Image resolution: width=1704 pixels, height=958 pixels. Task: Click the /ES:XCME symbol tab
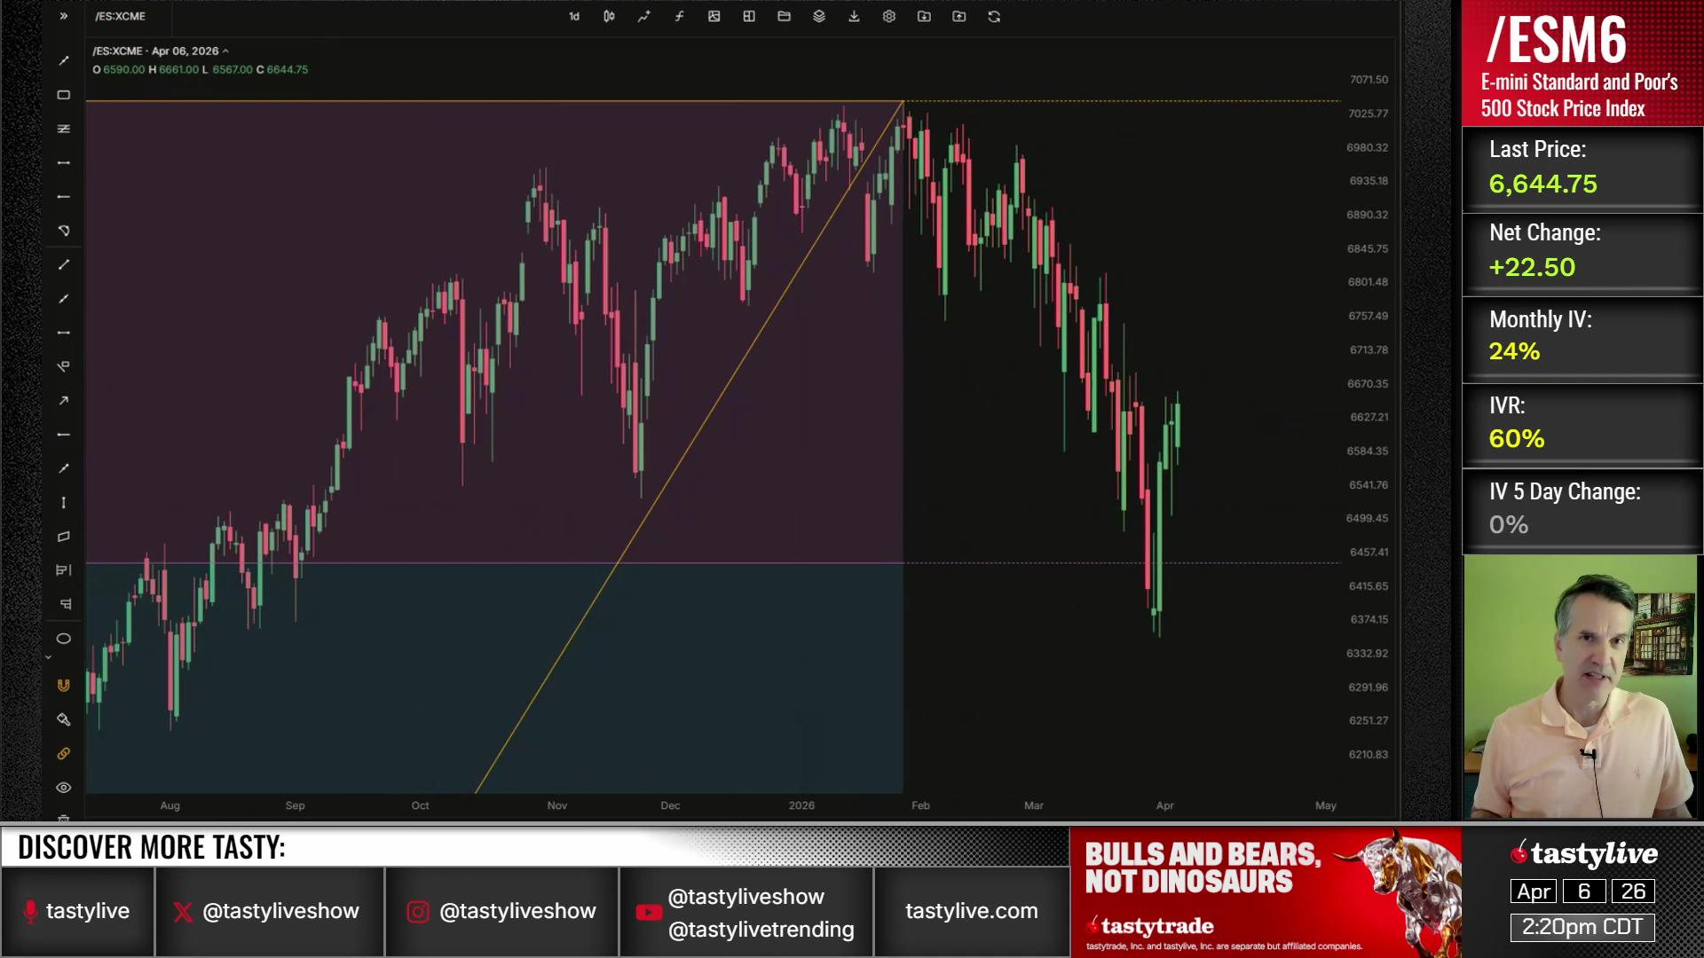121,16
